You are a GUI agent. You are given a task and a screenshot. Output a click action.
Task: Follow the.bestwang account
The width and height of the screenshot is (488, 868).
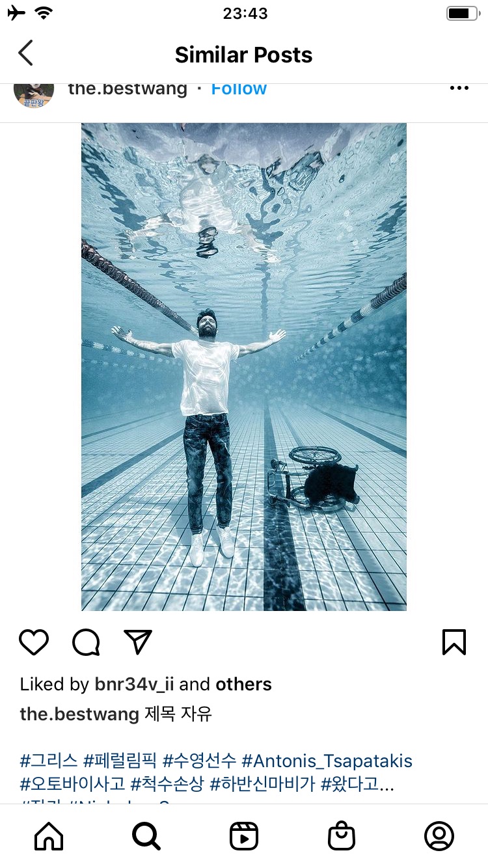(x=239, y=89)
